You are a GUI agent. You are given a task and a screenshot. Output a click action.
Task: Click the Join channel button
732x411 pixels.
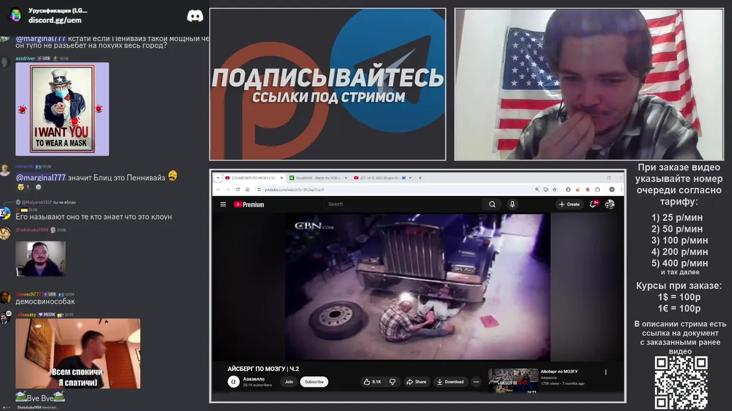[289, 382]
